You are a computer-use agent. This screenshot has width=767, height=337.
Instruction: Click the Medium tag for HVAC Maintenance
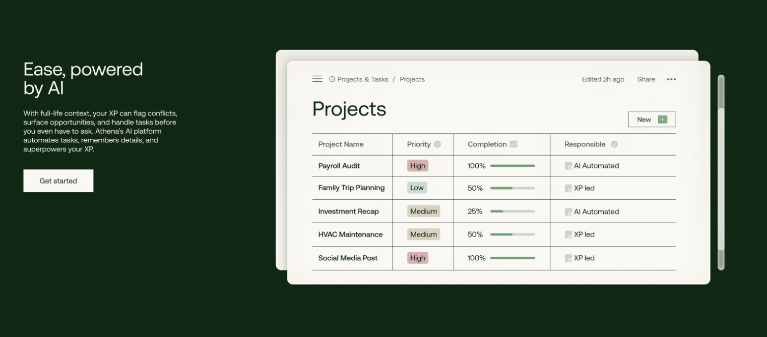pyautogui.click(x=423, y=234)
